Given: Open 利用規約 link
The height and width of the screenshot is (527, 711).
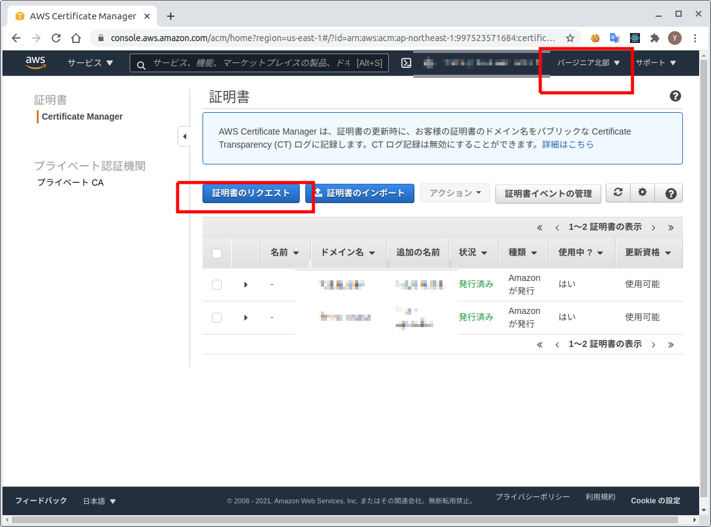Looking at the screenshot, I should tap(600, 496).
